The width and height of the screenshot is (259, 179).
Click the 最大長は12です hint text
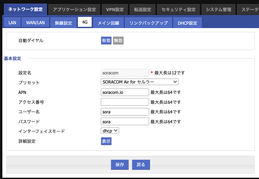170,73
